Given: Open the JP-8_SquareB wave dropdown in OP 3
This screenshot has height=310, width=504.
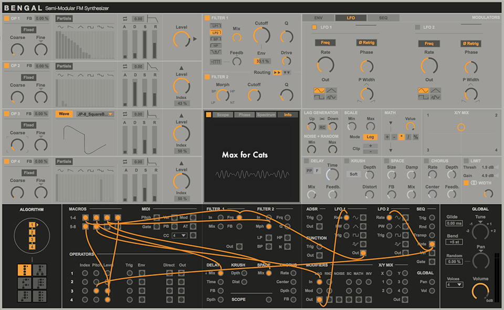Looking at the screenshot, I should pos(95,114).
